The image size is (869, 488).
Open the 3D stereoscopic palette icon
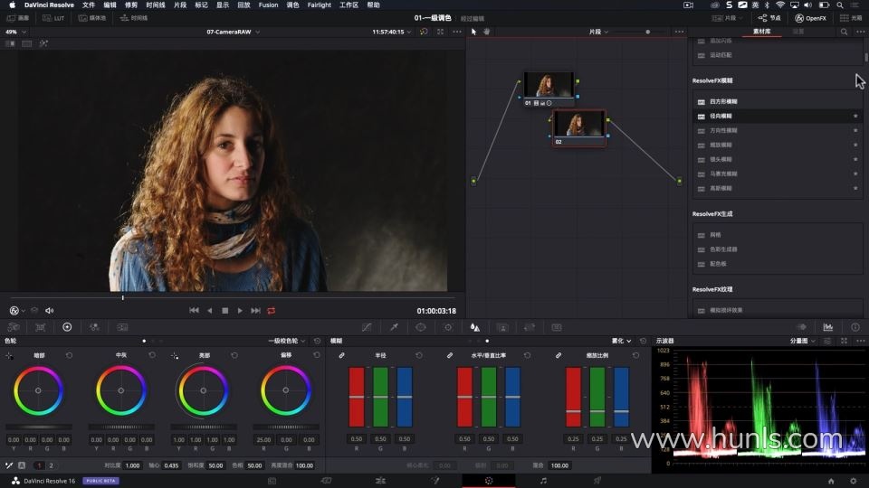[557, 327]
